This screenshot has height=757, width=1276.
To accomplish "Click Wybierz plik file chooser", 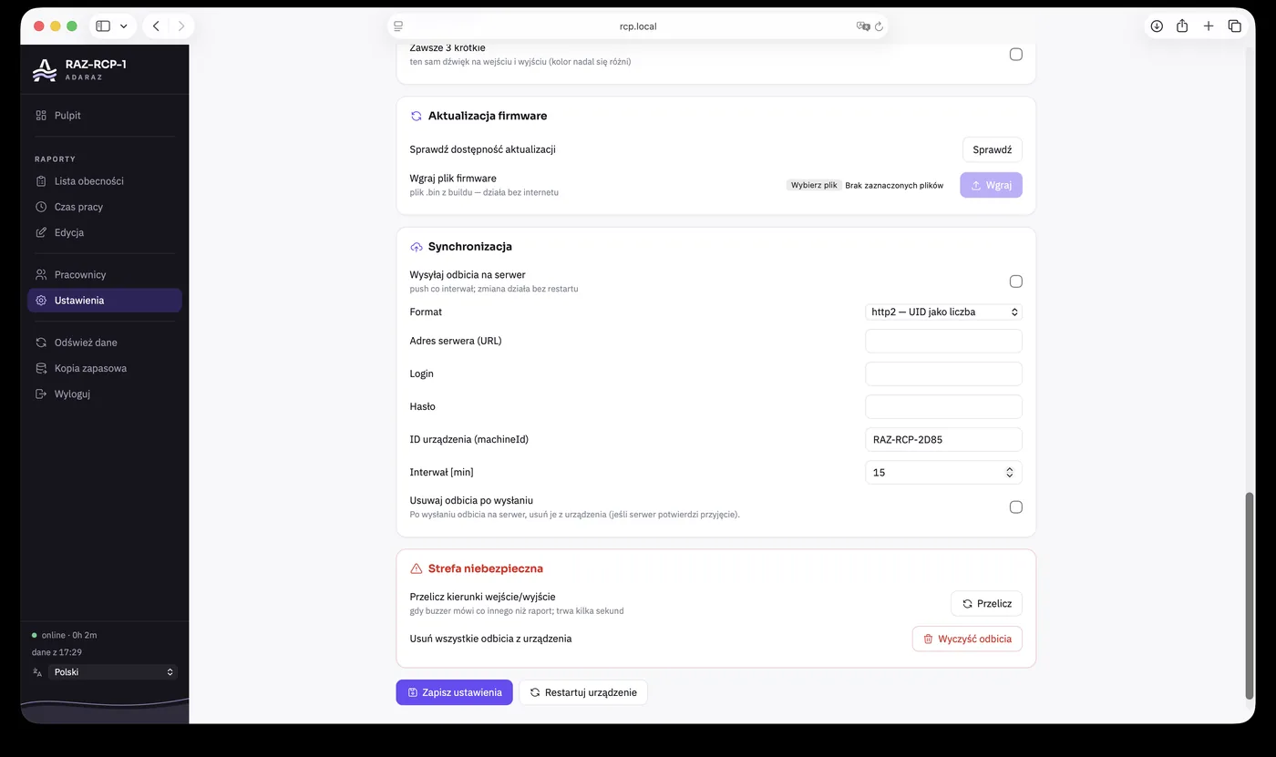I will pos(814,185).
